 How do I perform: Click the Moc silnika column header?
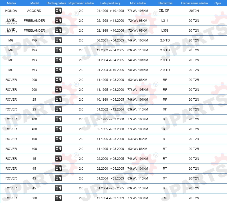tap(138, 3)
